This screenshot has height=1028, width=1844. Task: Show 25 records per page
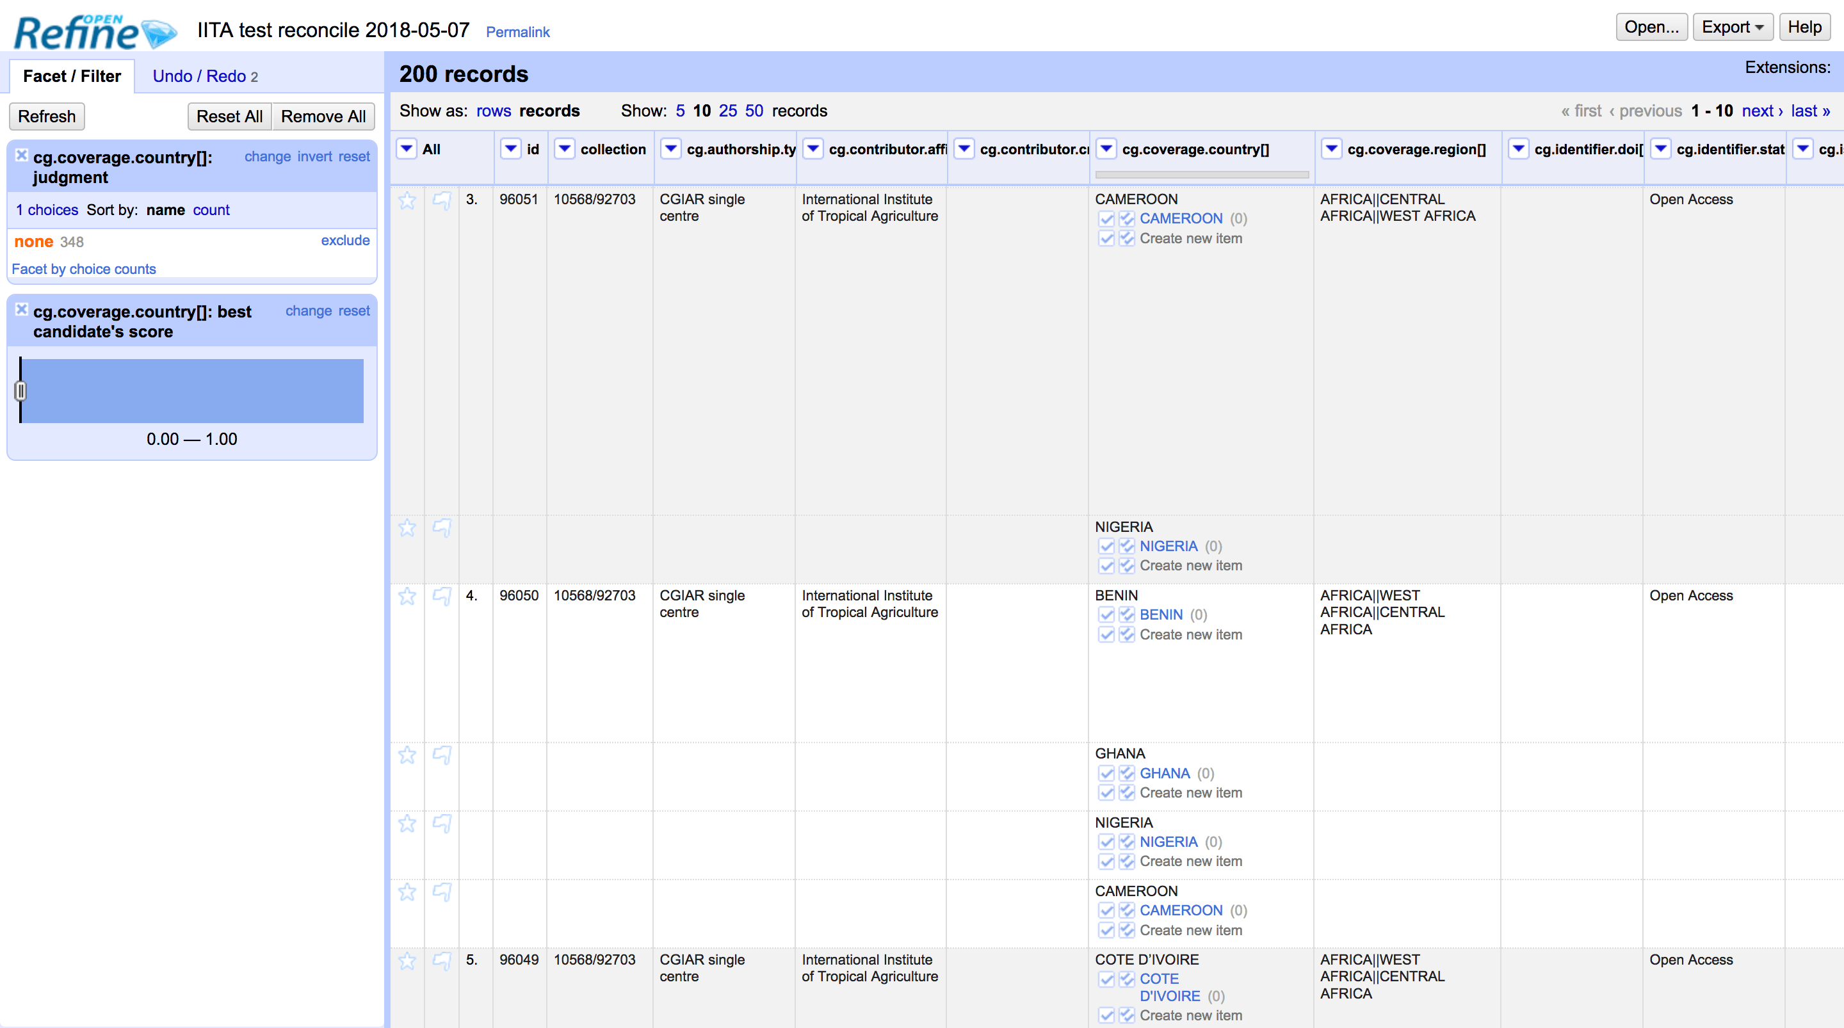[728, 111]
